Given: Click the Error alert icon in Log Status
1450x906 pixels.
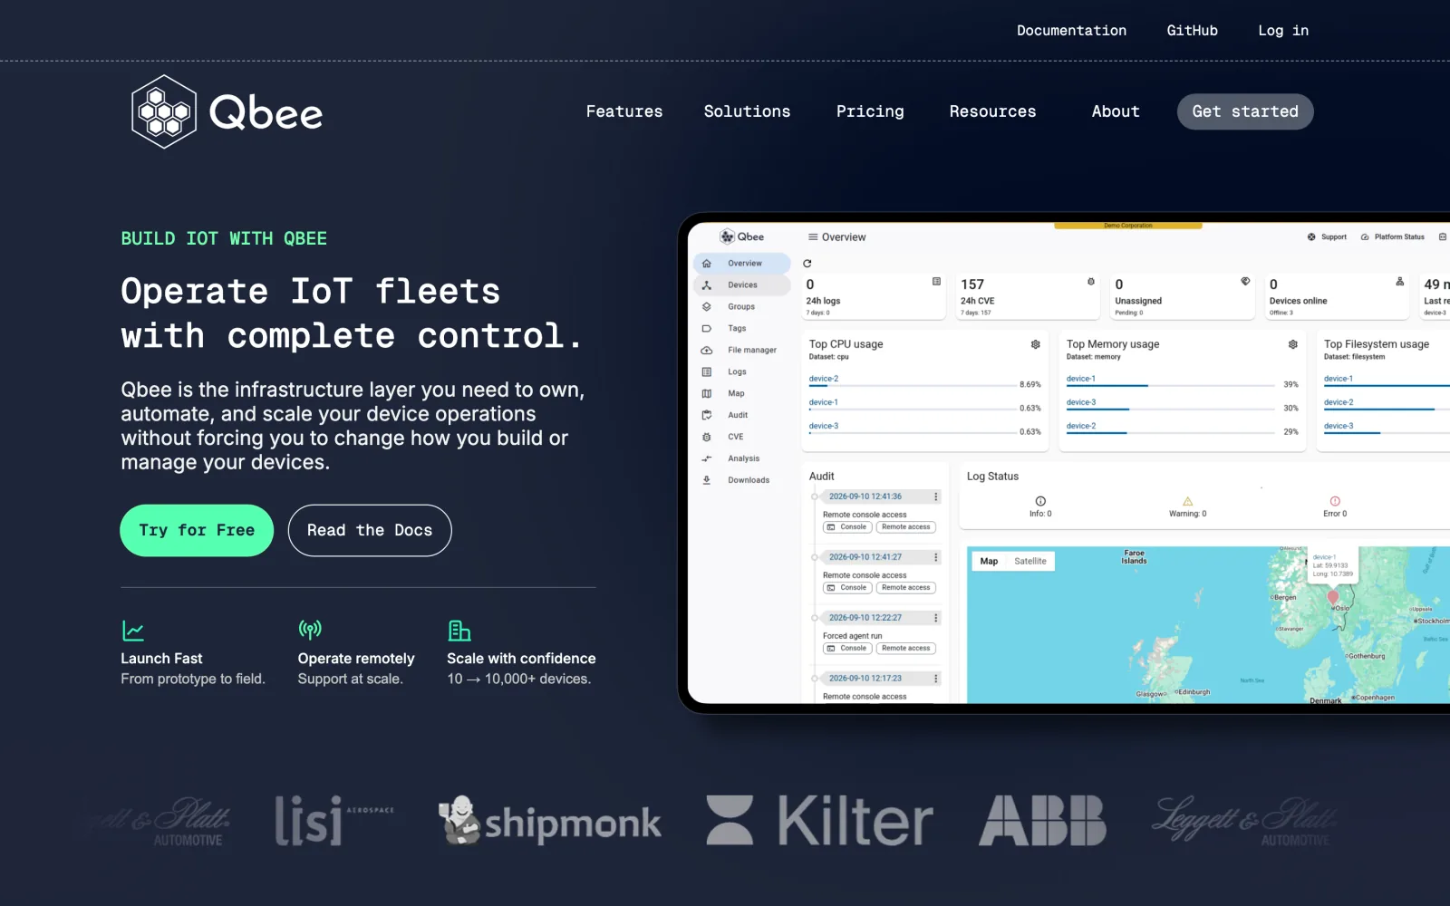Looking at the screenshot, I should coord(1335,502).
